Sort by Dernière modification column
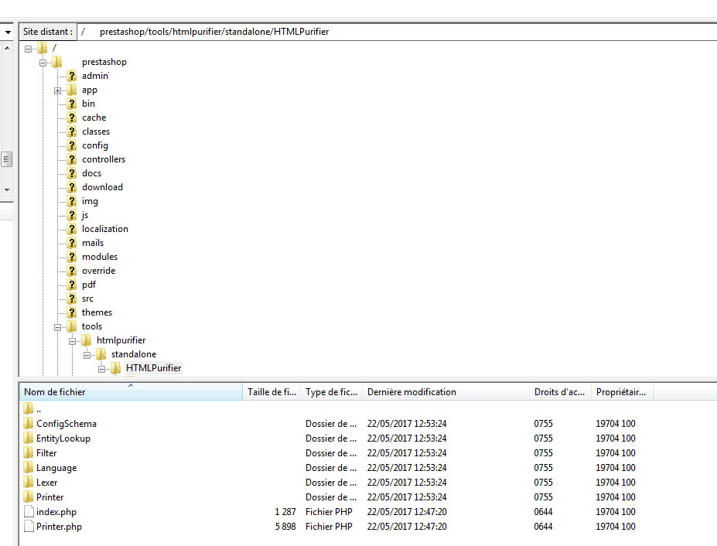This screenshot has height=546, width=717. tap(446, 392)
